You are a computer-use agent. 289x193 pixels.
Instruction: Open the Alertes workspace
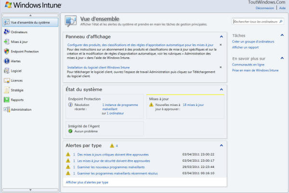click(x=16, y=61)
